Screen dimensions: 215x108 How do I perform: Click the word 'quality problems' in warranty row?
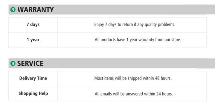[160, 24]
